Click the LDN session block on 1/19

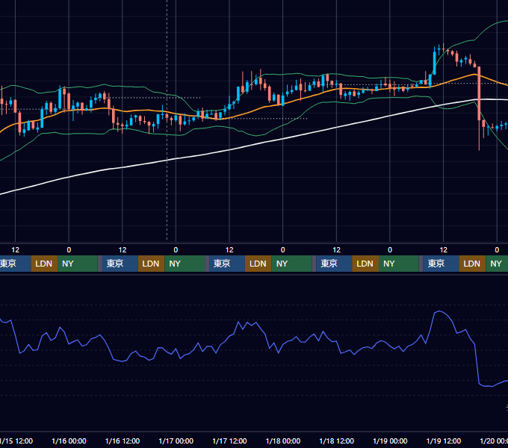(472, 264)
